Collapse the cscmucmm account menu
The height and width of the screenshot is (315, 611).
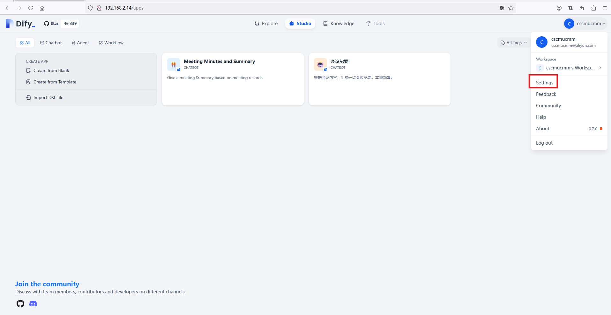(585, 24)
